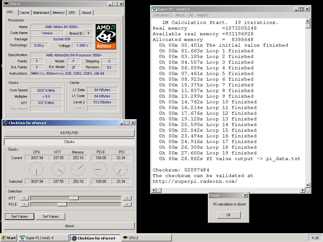The height and width of the screenshot is (242, 323).
Task: Click the PCI-E slider right arrow
Action: click(x=127, y=204)
